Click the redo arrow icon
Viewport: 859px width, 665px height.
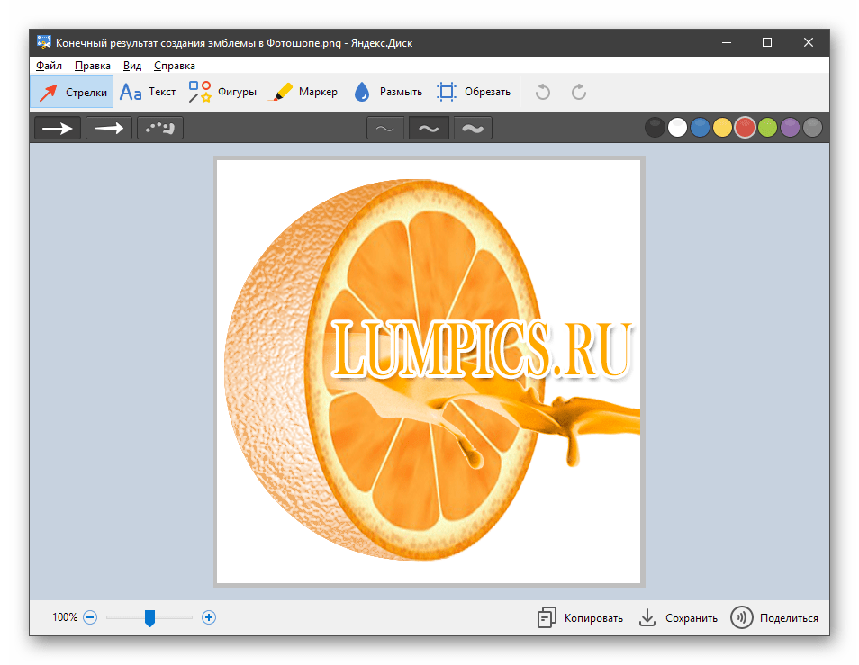(x=579, y=92)
